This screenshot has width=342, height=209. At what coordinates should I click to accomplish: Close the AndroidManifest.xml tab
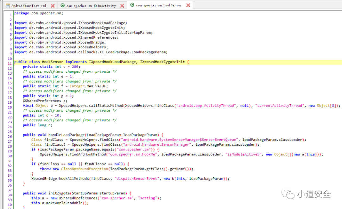coord(53,6)
